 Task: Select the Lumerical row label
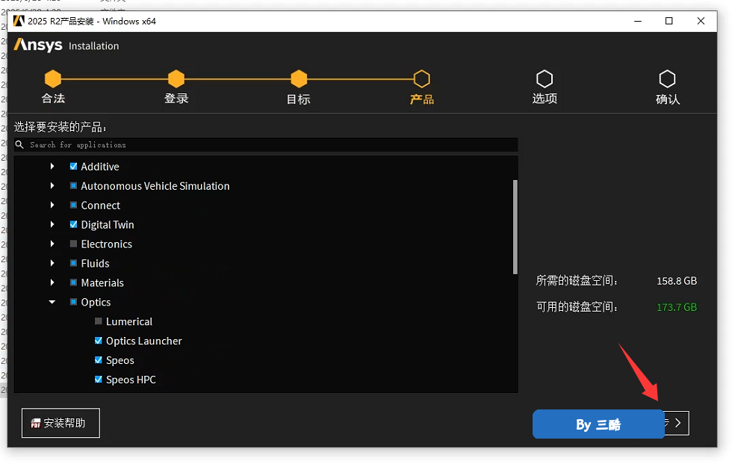point(129,321)
